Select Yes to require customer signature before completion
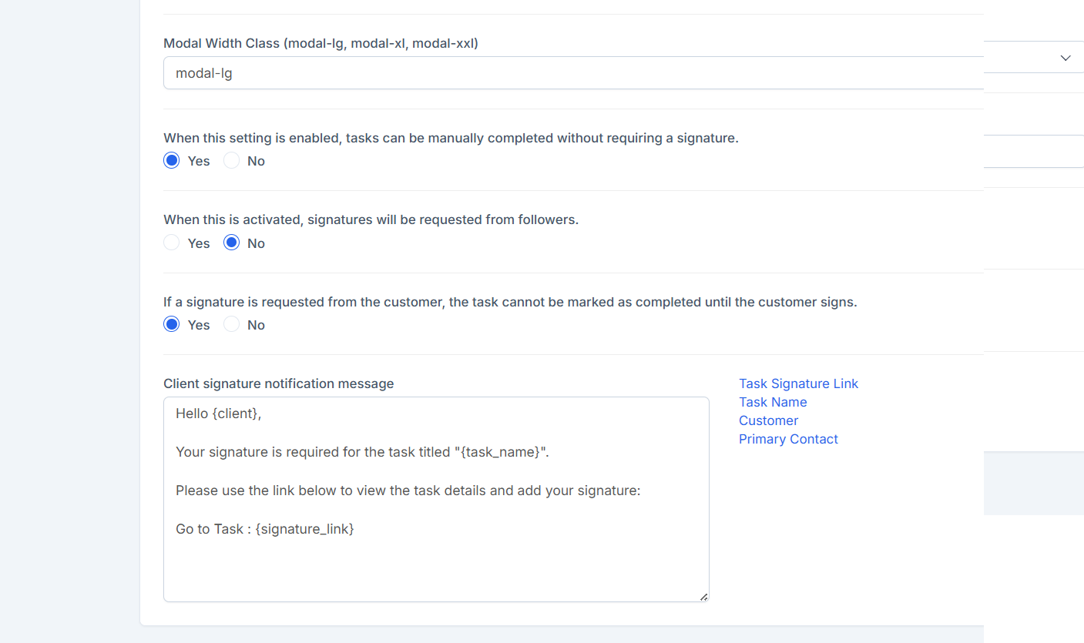This screenshot has height=643, width=1084. coord(172,325)
